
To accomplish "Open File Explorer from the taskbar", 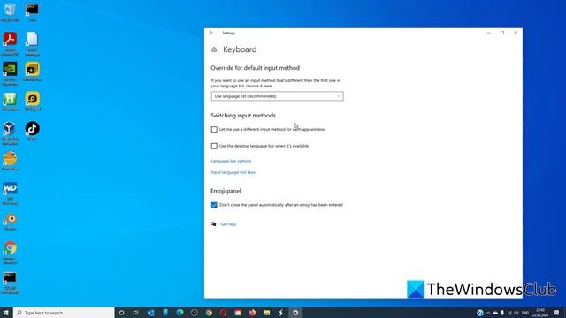I will [266, 313].
